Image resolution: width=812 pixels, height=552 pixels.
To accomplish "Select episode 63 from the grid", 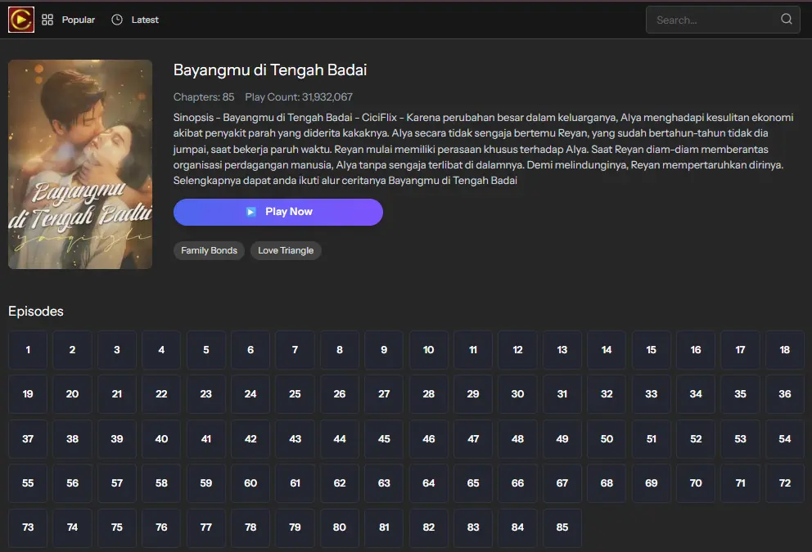I will click(x=384, y=483).
